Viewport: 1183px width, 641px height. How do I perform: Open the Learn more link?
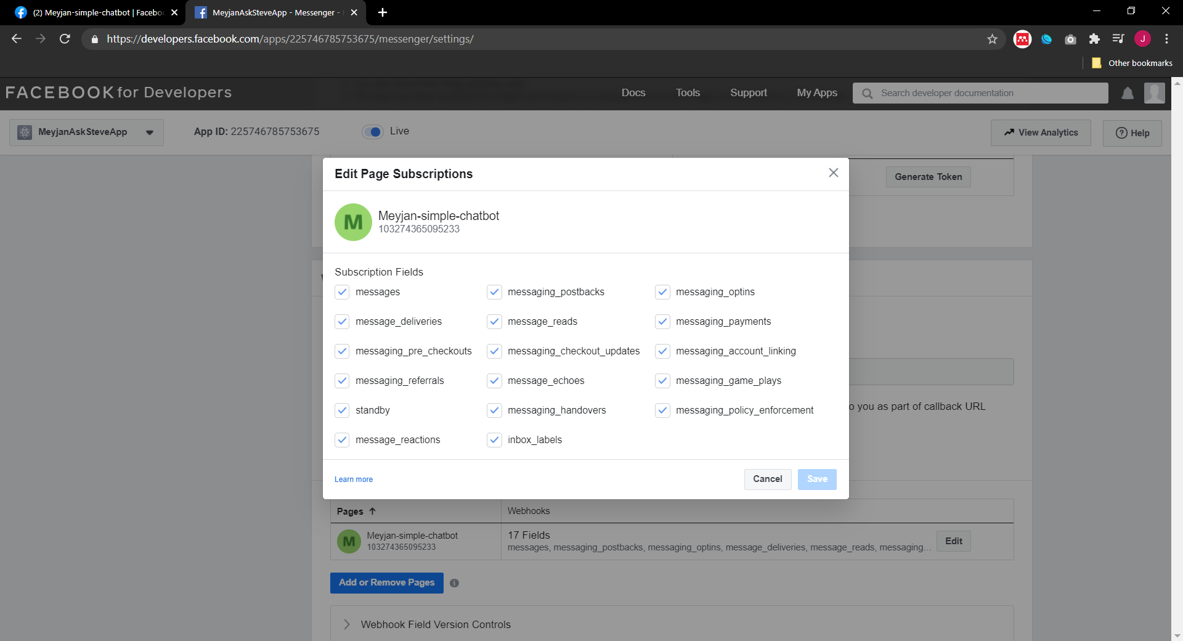pos(354,480)
